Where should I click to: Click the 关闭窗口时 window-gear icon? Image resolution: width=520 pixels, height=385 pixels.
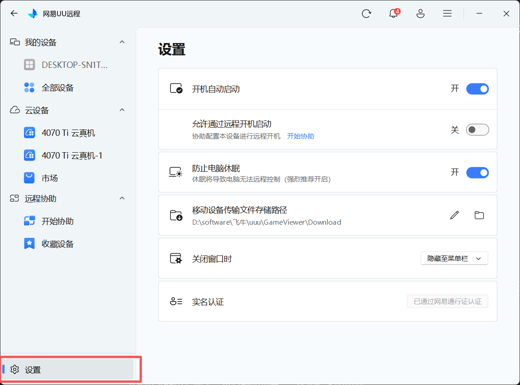(176, 259)
